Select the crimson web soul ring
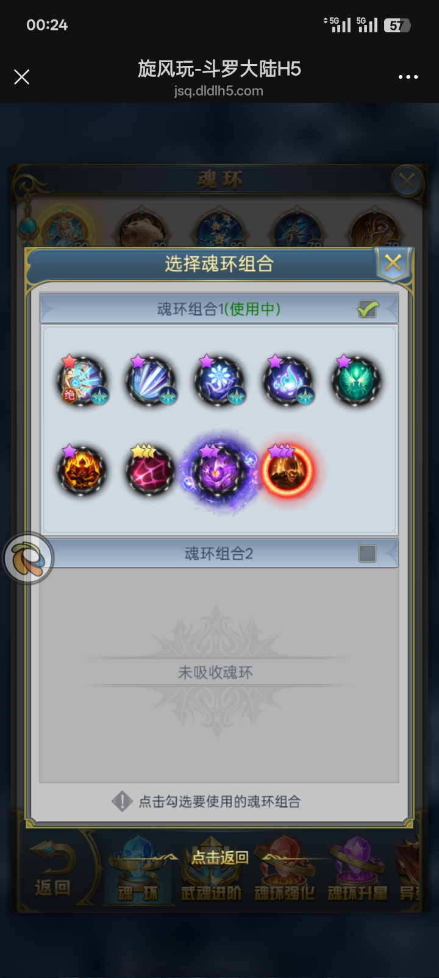The height and width of the screenshot is (978, 439). click(x=151, y=470)
